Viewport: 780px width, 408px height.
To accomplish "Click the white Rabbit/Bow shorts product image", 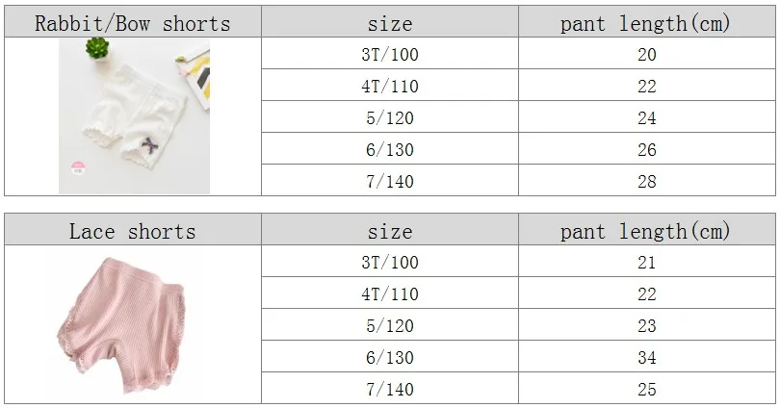I will click(134, 116).
